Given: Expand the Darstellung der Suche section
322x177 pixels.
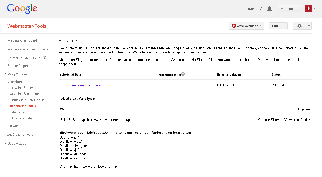Looking at the screenshot, I should click(5, 58).
